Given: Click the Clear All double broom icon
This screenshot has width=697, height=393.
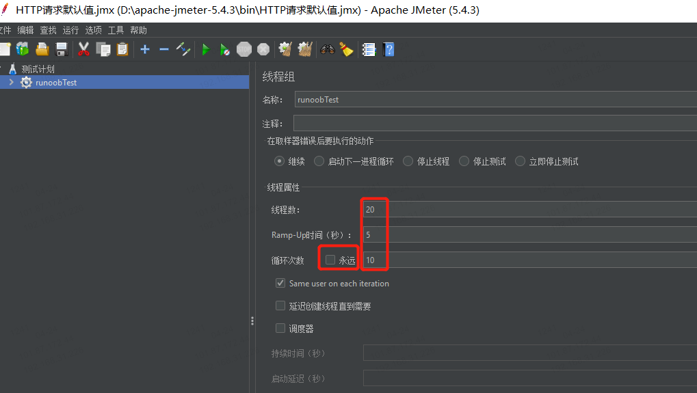Looking at the screenshot, I should (305, 49).
